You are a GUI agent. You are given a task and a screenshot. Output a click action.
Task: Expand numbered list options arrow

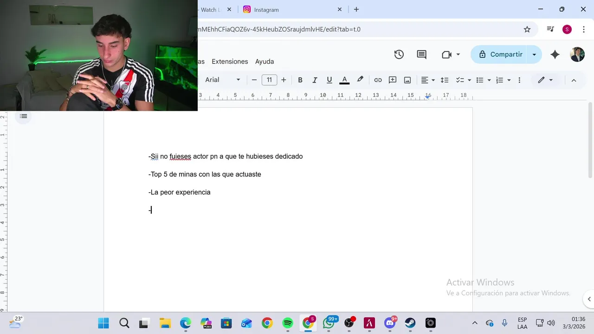click(x=509, y=80)
